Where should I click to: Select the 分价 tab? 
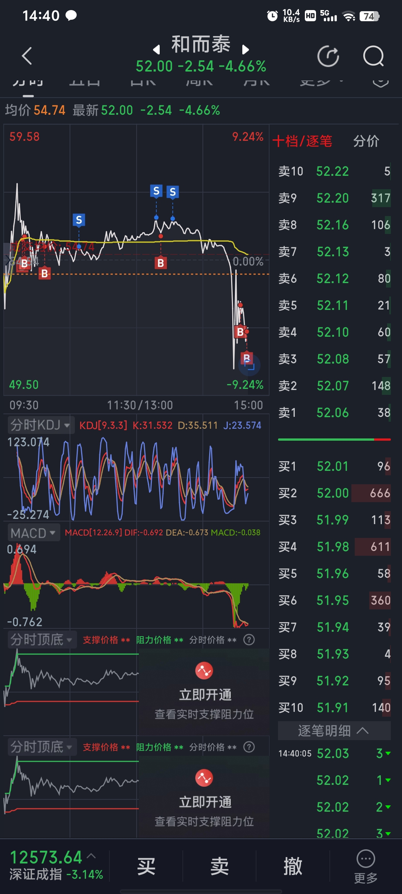point(366,141)
